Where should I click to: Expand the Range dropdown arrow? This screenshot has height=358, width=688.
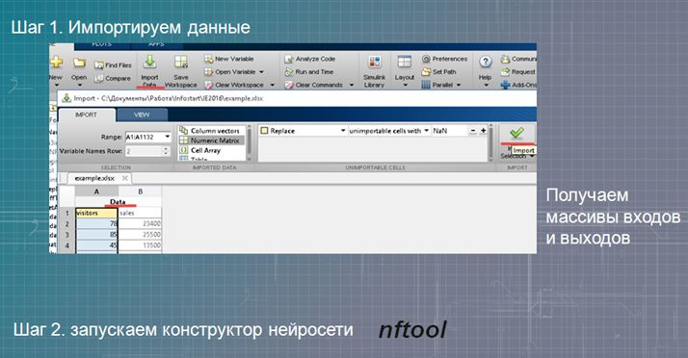(167, 137)
